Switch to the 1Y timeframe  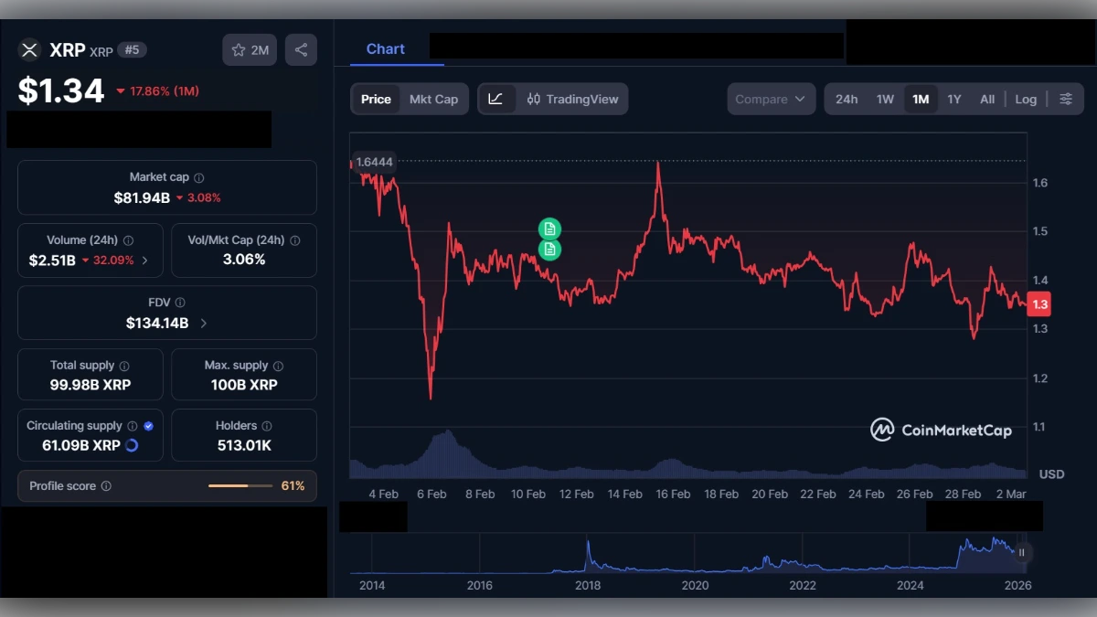click(x=954, y=99)
